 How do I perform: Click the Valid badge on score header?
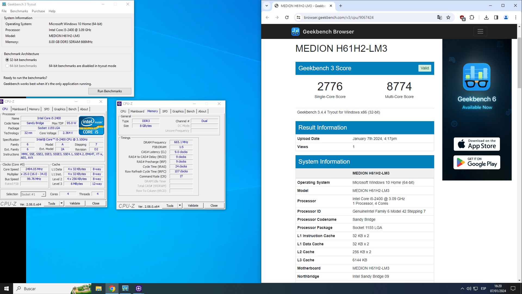(x=425, y=68)
